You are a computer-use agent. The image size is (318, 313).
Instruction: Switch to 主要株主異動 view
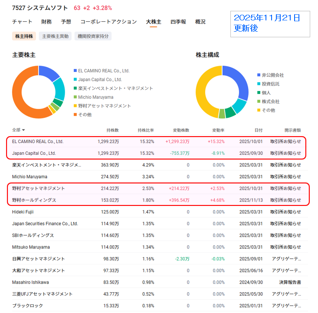[x=55, y=36]
